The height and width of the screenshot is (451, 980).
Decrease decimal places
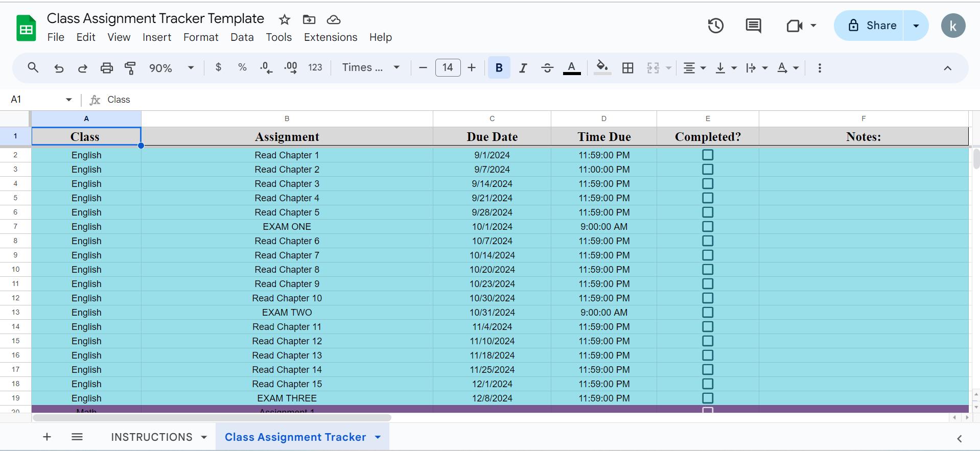[266, 68]
